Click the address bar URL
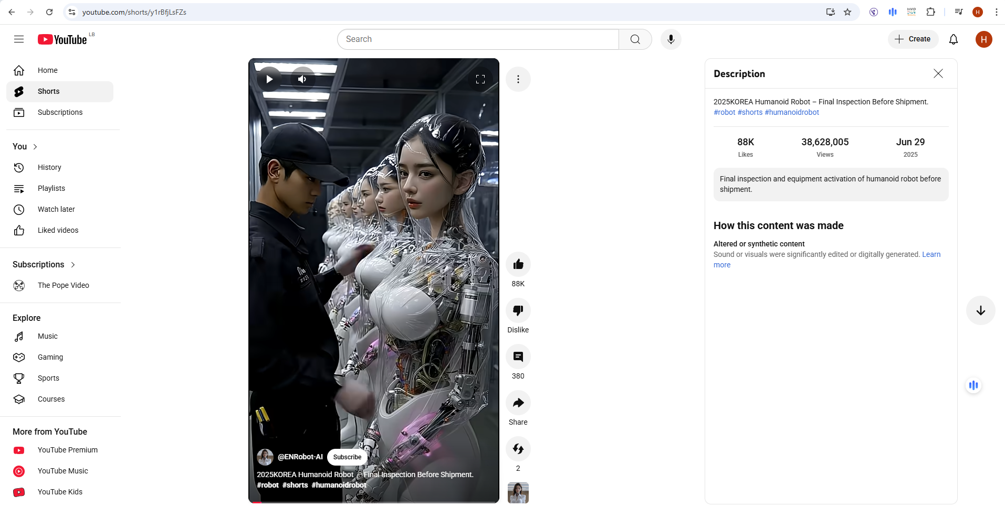 point(134,12)
